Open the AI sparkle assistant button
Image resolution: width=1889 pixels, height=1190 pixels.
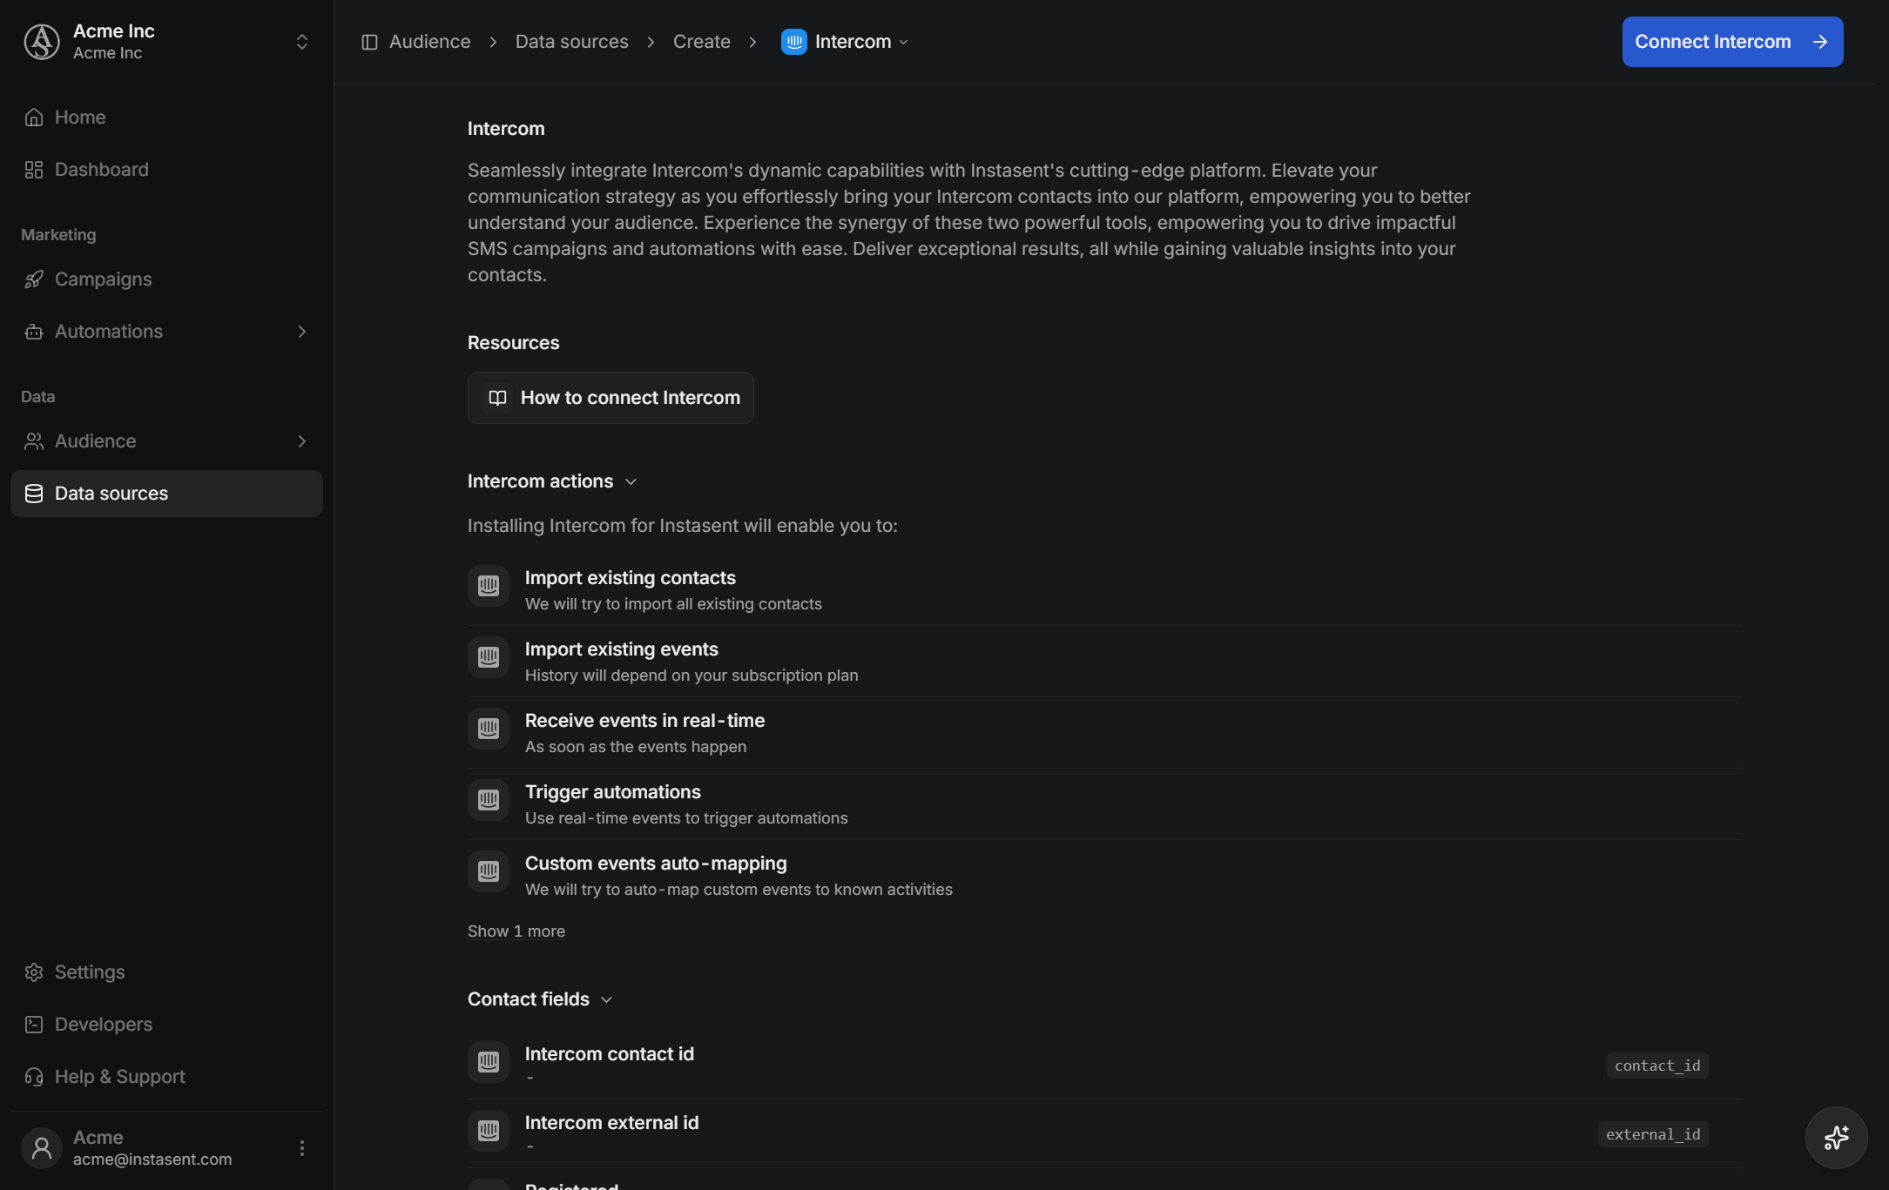tap(1836, 1137)
